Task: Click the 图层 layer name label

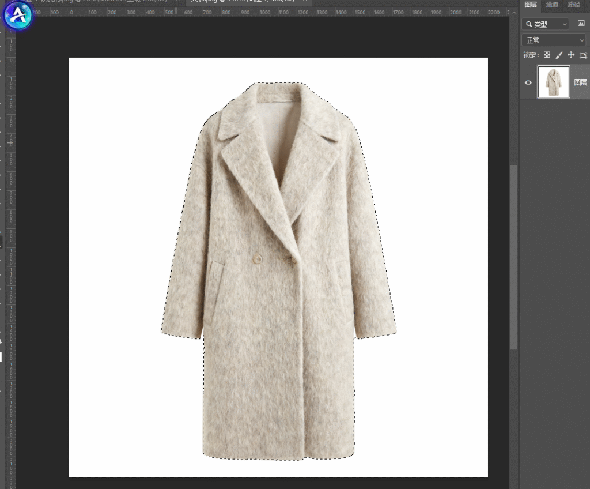Action: click(x=581, y=82)
